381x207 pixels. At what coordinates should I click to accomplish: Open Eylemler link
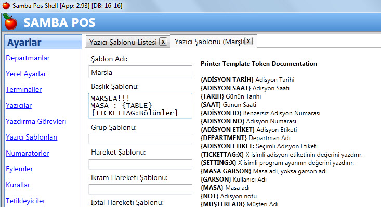[19, 169]
